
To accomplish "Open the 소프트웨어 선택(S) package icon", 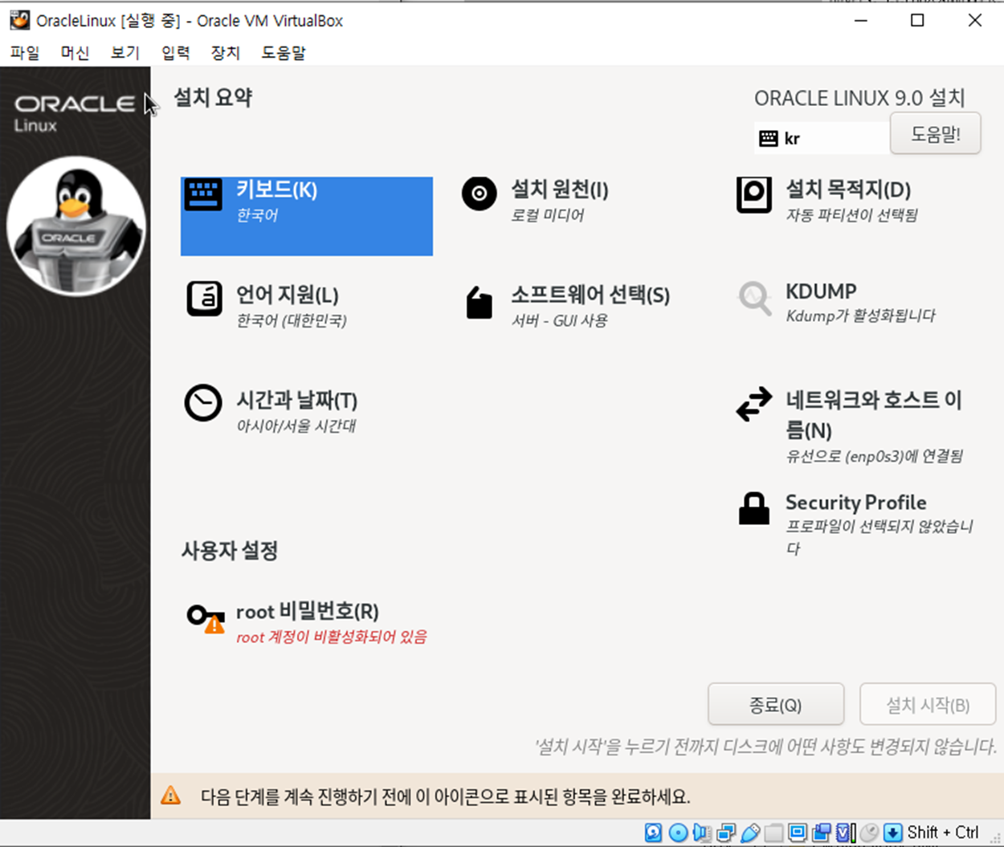I will click(x=479, y=303).
